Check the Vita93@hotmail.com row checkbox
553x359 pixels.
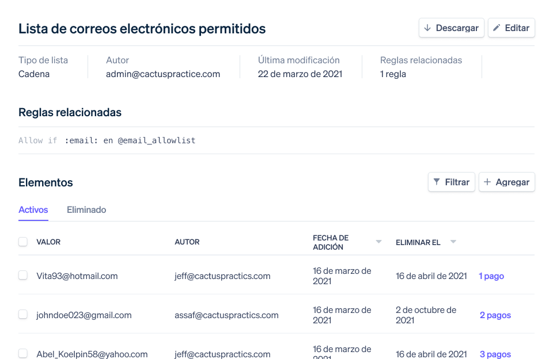point(23,275)
